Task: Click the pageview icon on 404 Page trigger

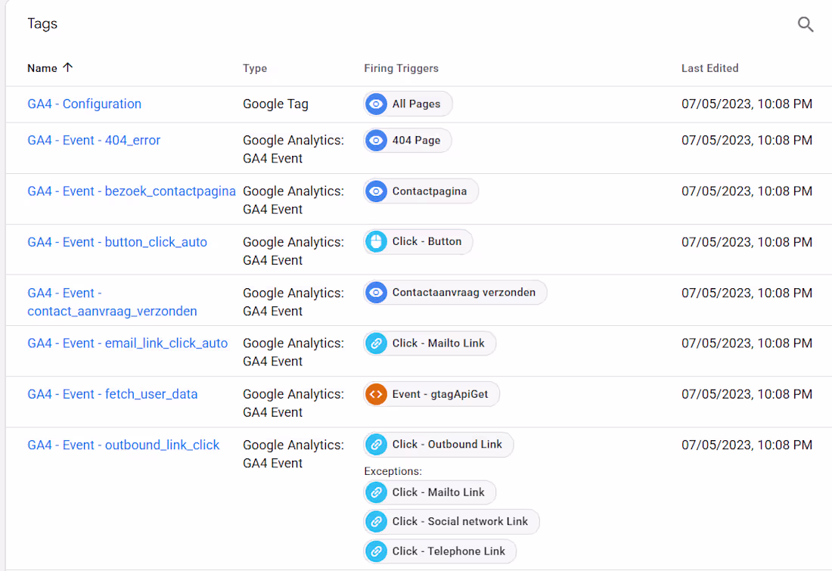Action: tap(376, 140)
